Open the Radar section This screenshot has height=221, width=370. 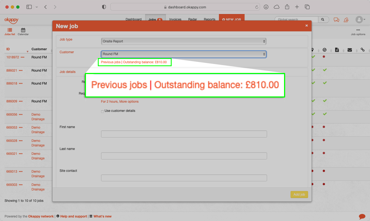tap(192, 19)
